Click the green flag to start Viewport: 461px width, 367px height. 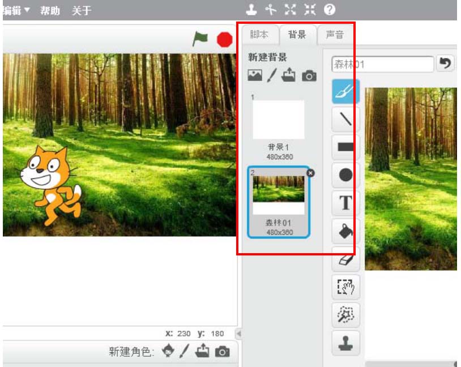[200, 39]
